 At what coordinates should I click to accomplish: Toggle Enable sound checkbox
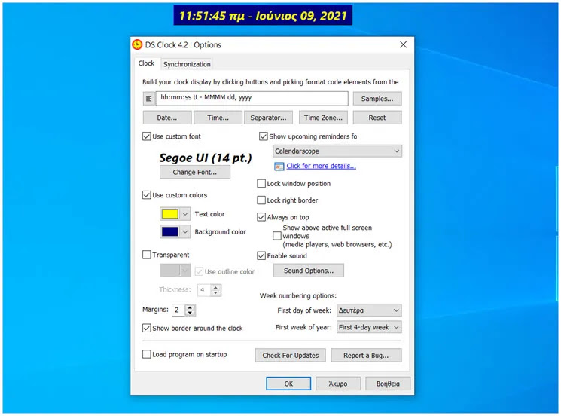pos(261,256)
